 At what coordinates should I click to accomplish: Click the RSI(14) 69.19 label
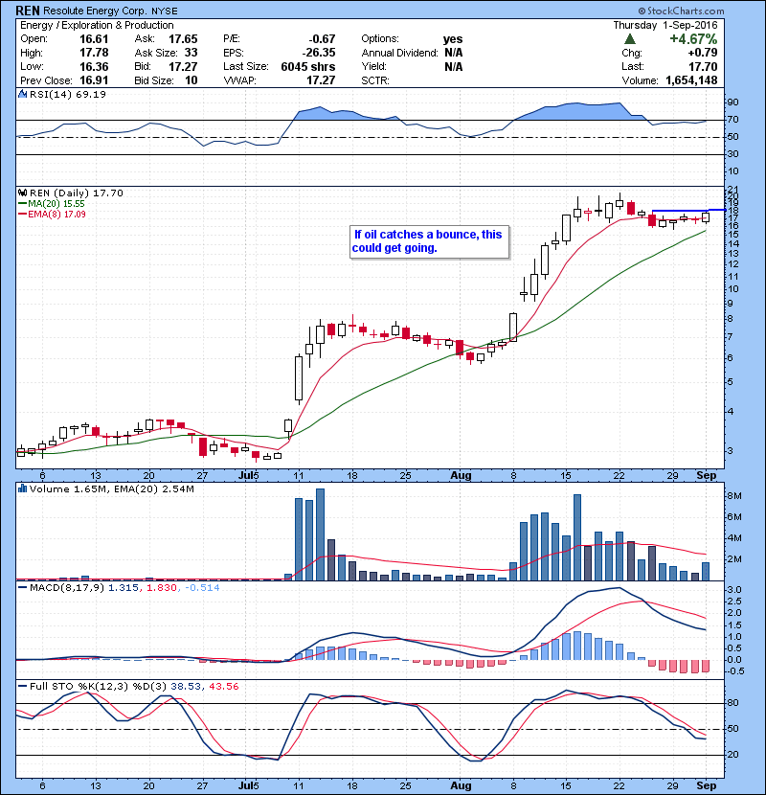tap(68, 94)
